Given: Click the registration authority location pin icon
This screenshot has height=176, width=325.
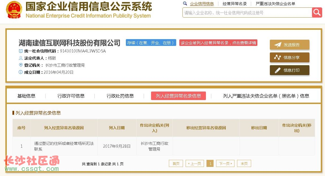Looking at the screenshot, I should pos(21,65).
